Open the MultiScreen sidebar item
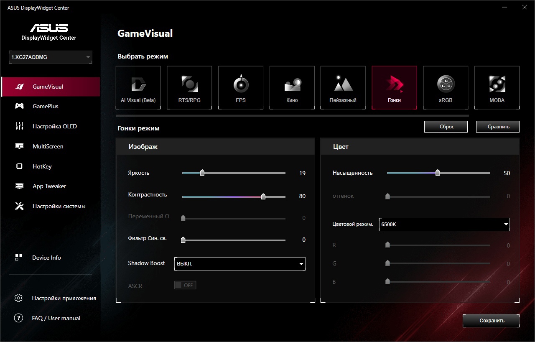 pos(48,146)
